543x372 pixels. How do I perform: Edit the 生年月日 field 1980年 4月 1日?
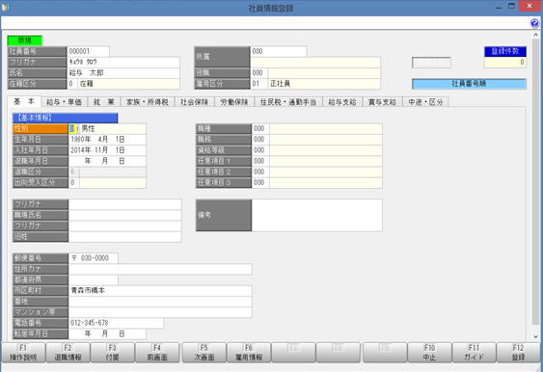tap(107, 140)
